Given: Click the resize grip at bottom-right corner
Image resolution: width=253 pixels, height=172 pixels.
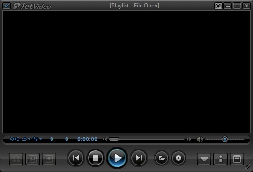Looking at the screenshot, I should [x=247, y=166].
